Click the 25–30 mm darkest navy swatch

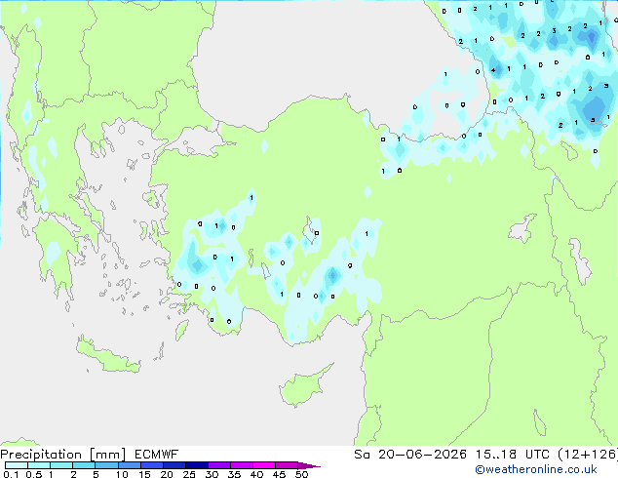pyautogui.click(x=197, y=465)
